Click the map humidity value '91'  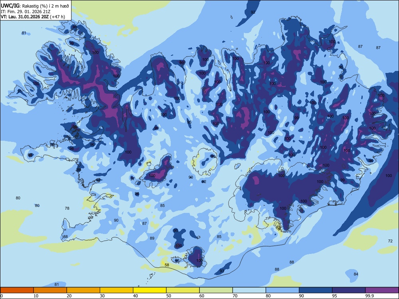pyautogui.click(x=20, y=91)
